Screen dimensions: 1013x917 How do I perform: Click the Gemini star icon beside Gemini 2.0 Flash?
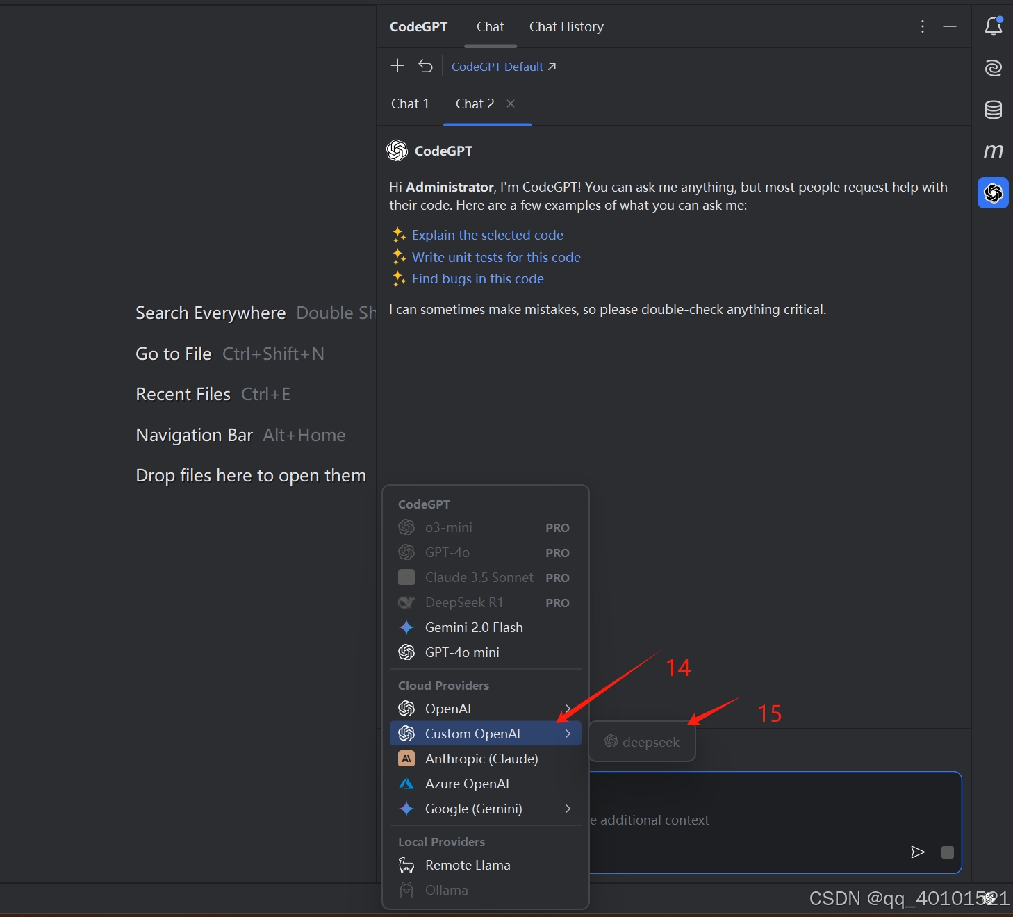click(406, 627)
